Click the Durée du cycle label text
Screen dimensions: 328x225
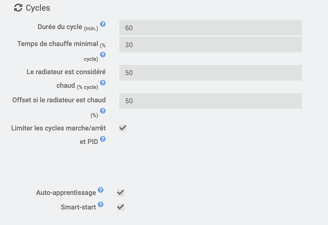[x=59, y=27]
